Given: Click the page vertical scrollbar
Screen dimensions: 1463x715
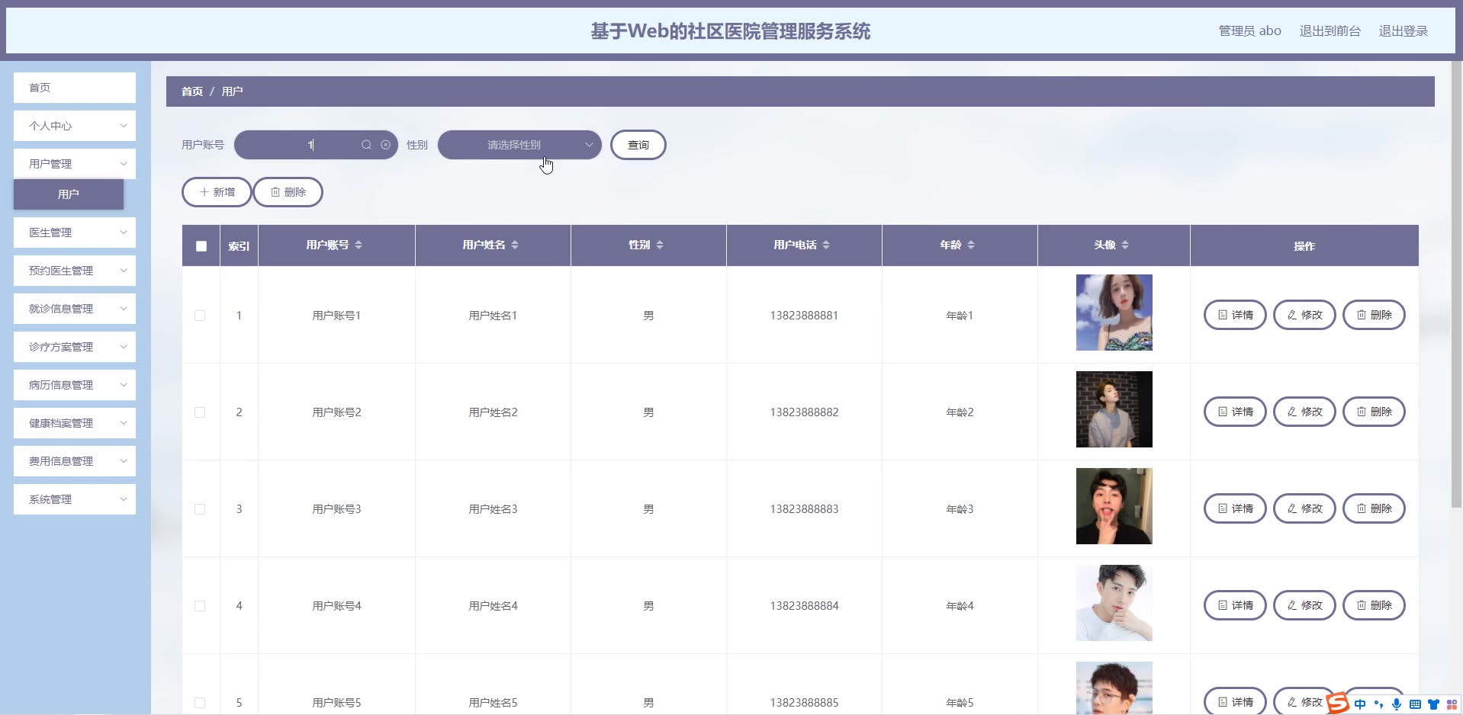Looking at the screenshot, I should pos(1456,284).
